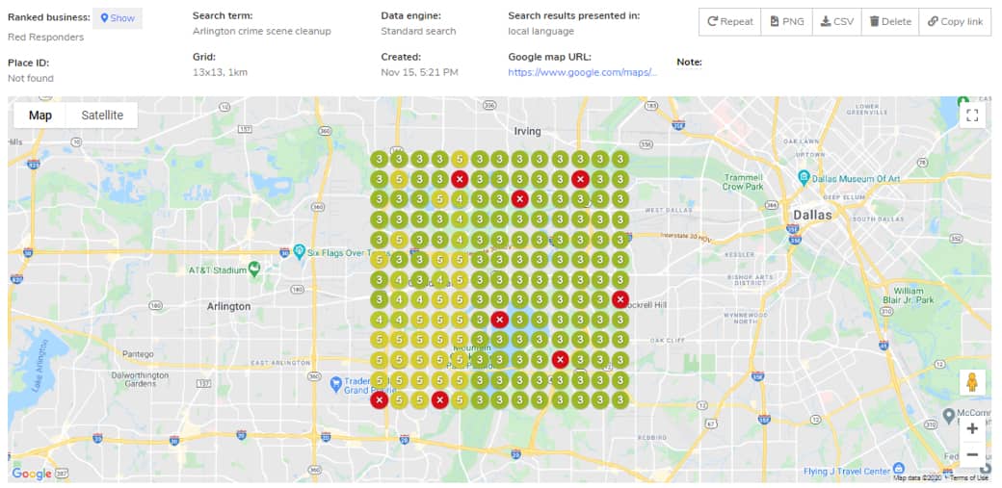This screenshot has width=1002, height=488.
Task: Click the Dallas Museum Of Art marker
Action: 804,178
